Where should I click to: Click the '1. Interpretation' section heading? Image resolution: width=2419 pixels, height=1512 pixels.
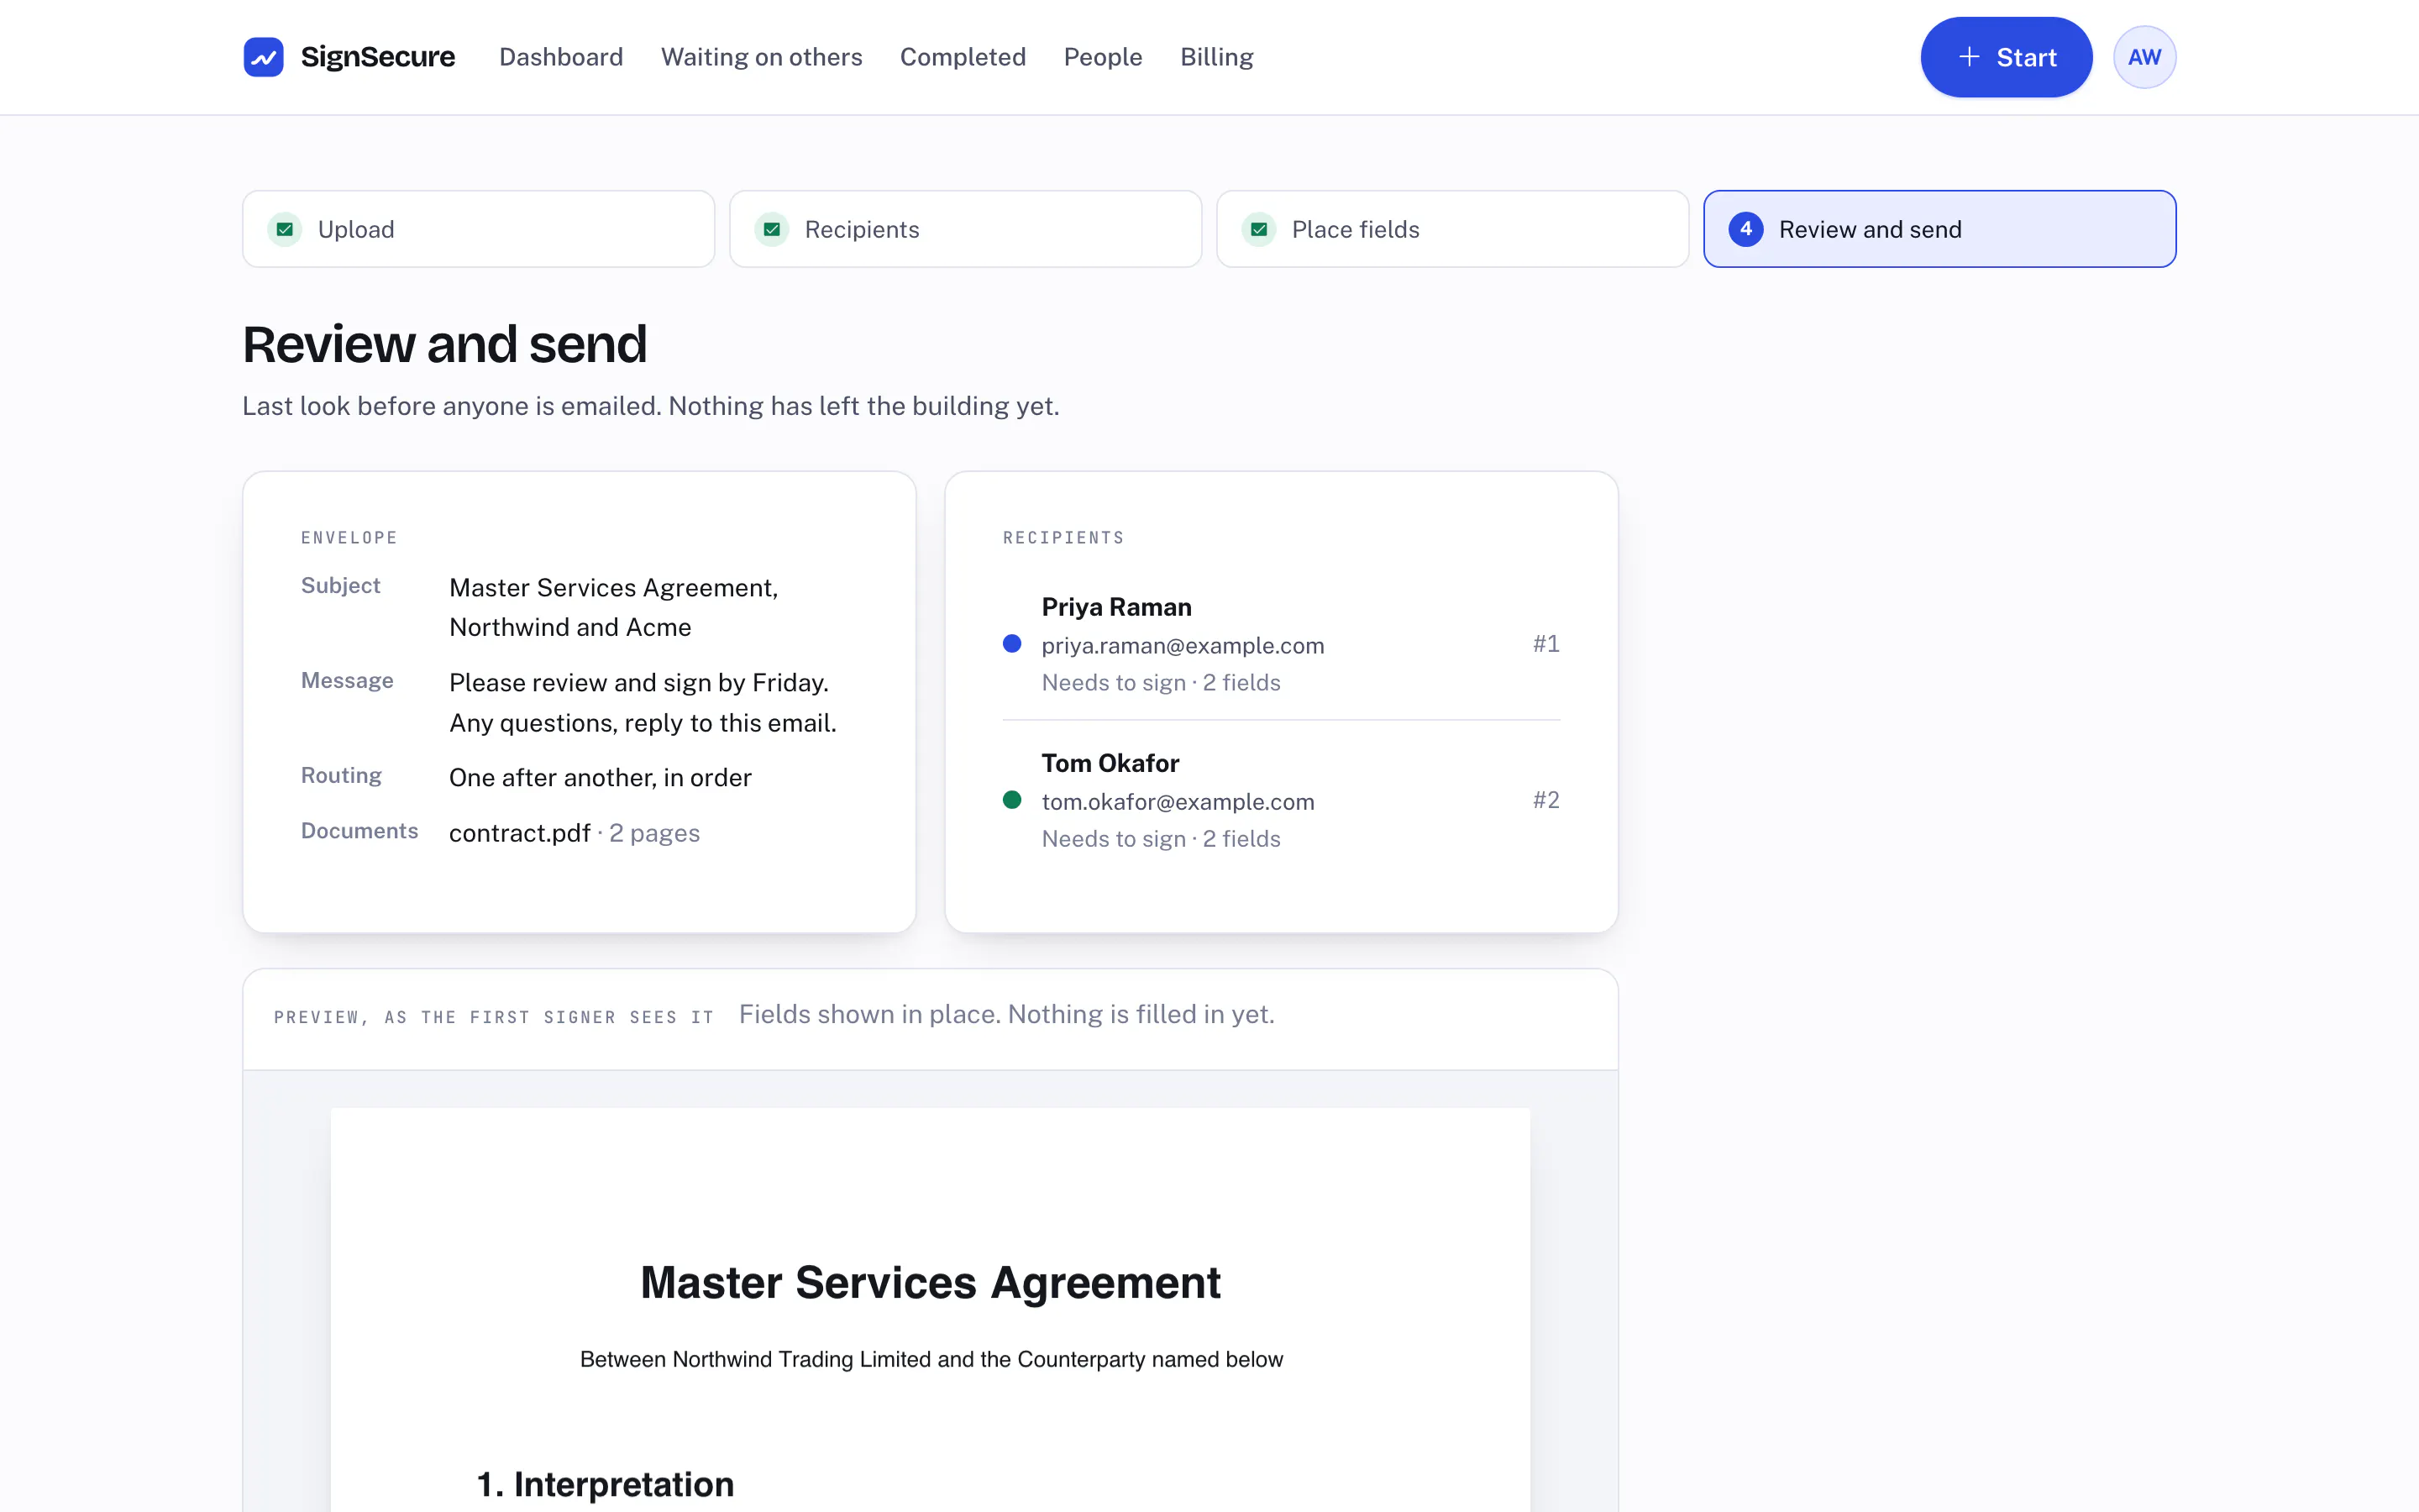pos(605,1484)
